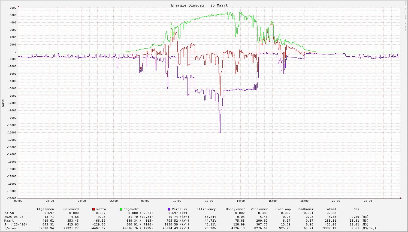Click the purple Verbruik legend swatch
Viewport: 408px width, 232px height.
[169, 209]
